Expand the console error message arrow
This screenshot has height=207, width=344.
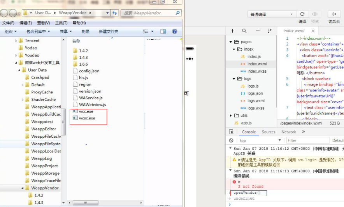coord(239,182)
